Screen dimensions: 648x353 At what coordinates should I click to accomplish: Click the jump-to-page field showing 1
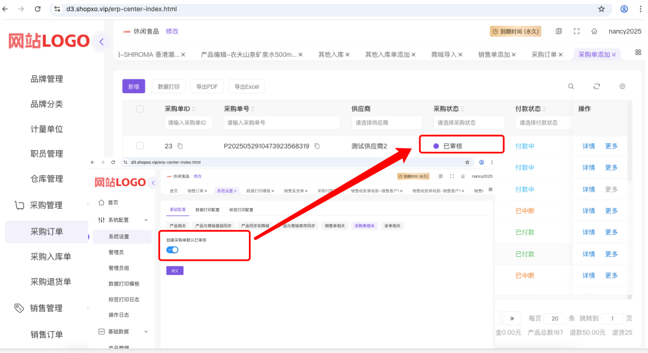612,318
